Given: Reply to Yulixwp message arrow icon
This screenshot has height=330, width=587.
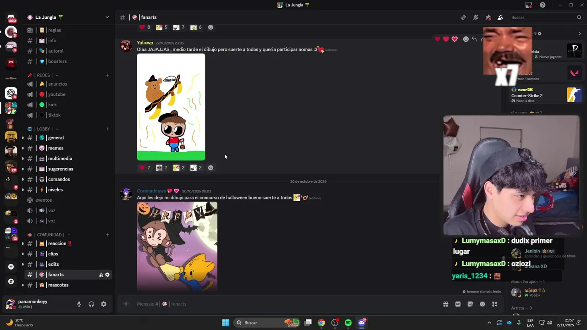Looking at the screenshot, I should coord(474,39).
